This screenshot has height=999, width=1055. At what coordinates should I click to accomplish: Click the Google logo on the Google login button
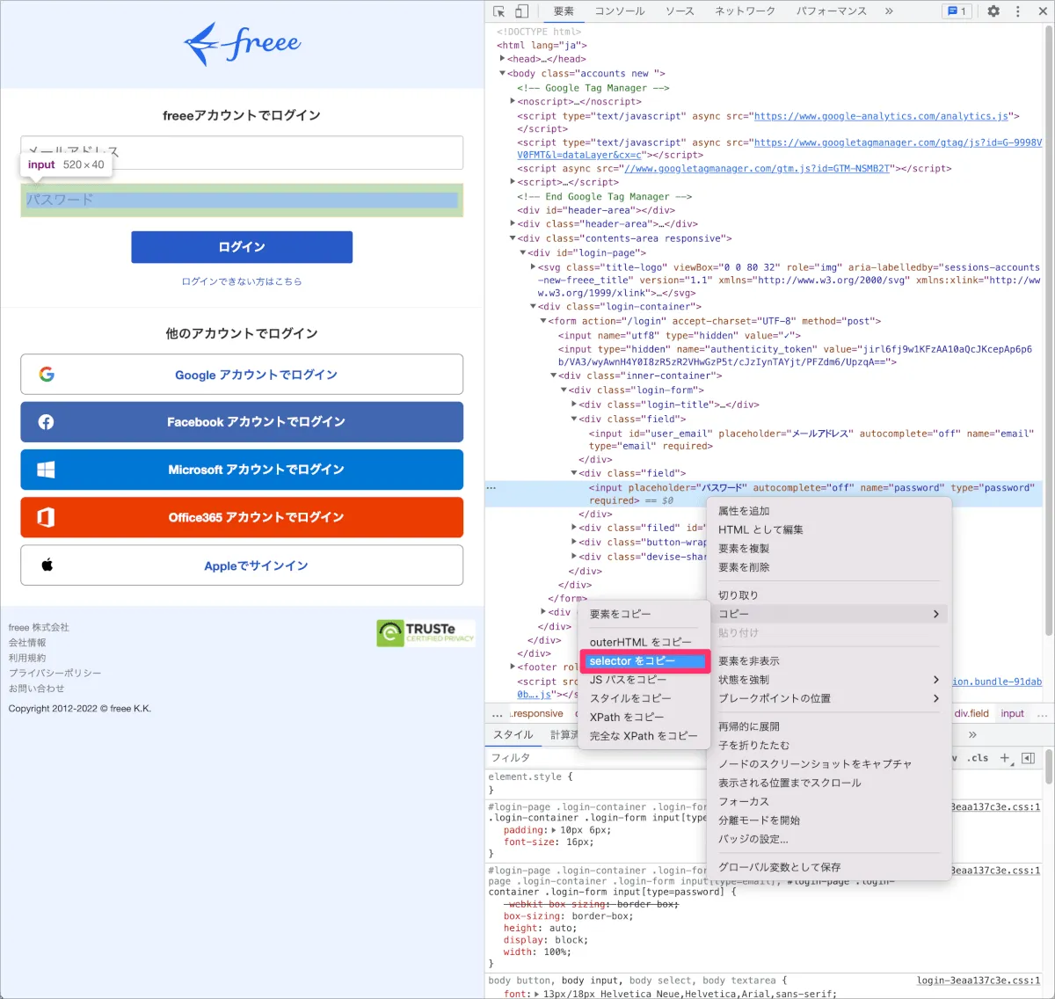click(47, 375)
